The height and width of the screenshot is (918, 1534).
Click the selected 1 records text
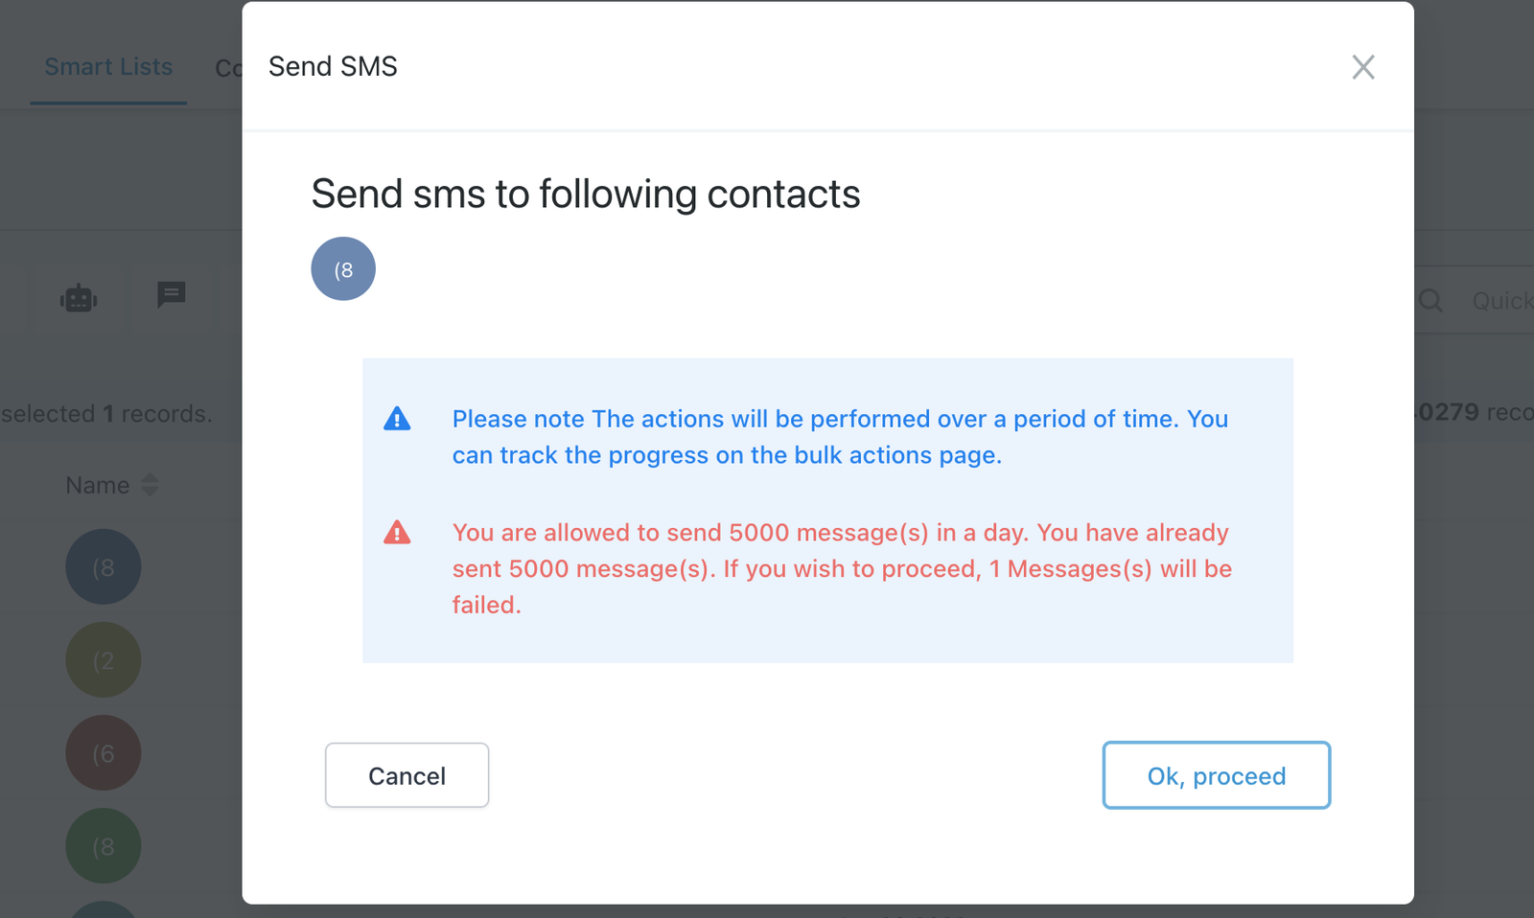tap(106, 414)
